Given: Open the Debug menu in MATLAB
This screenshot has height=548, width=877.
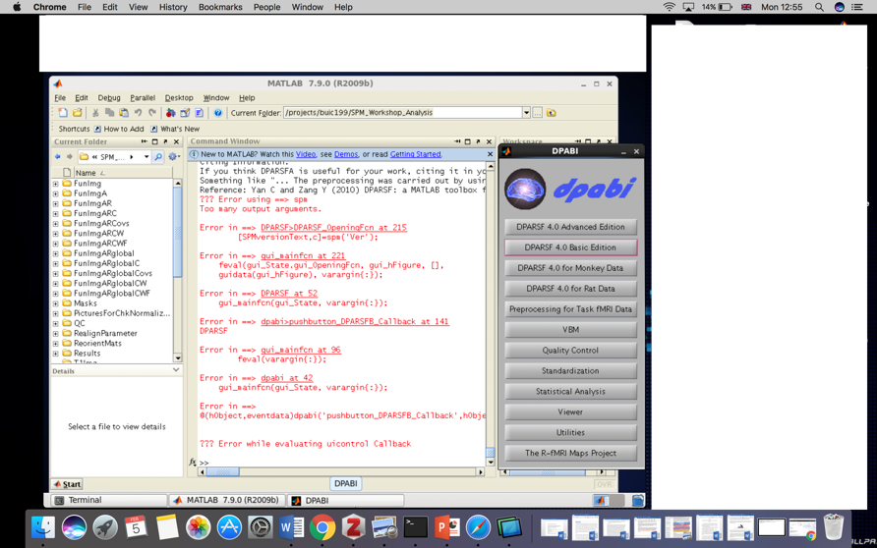Looking at the screenshot, I should pos(109,98).
